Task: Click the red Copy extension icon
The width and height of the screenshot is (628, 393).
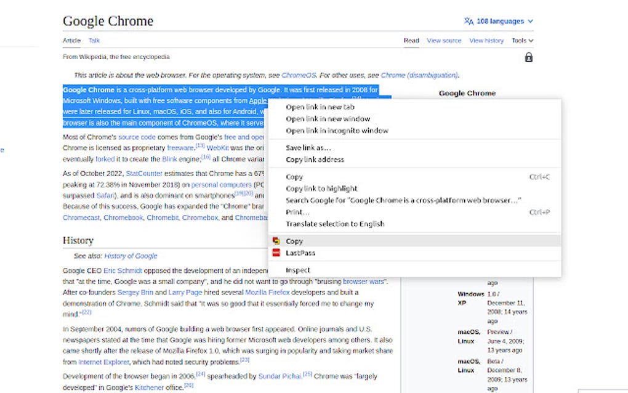Action: 276,241
